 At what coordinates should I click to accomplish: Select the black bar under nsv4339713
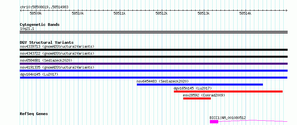(x=154, y=50)
